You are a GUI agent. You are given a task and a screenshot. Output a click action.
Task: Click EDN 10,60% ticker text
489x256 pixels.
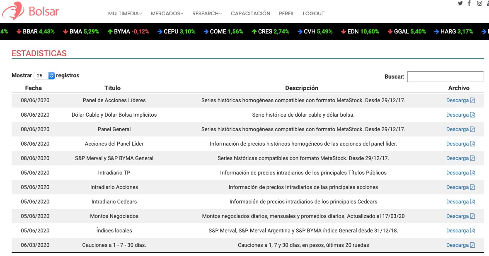(x=363, y=31)
